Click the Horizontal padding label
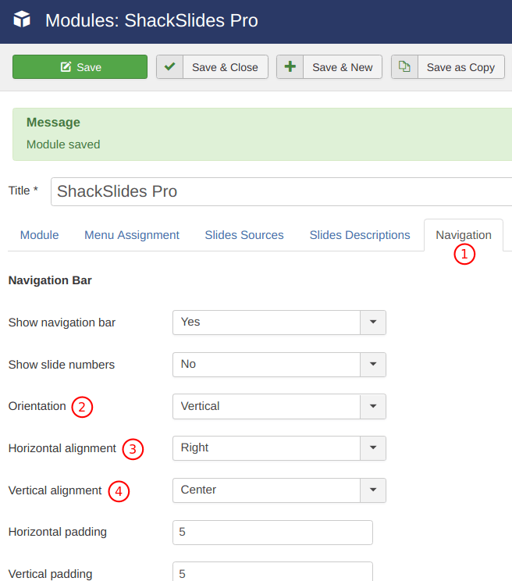This screenshot has height=581, width=512. coord(58,532)
